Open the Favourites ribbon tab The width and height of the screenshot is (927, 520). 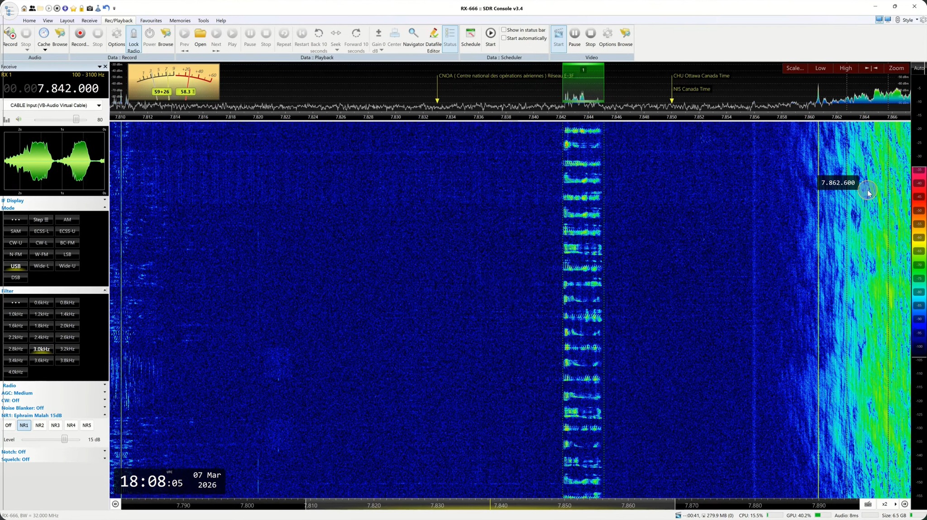(x=151, y=20)
